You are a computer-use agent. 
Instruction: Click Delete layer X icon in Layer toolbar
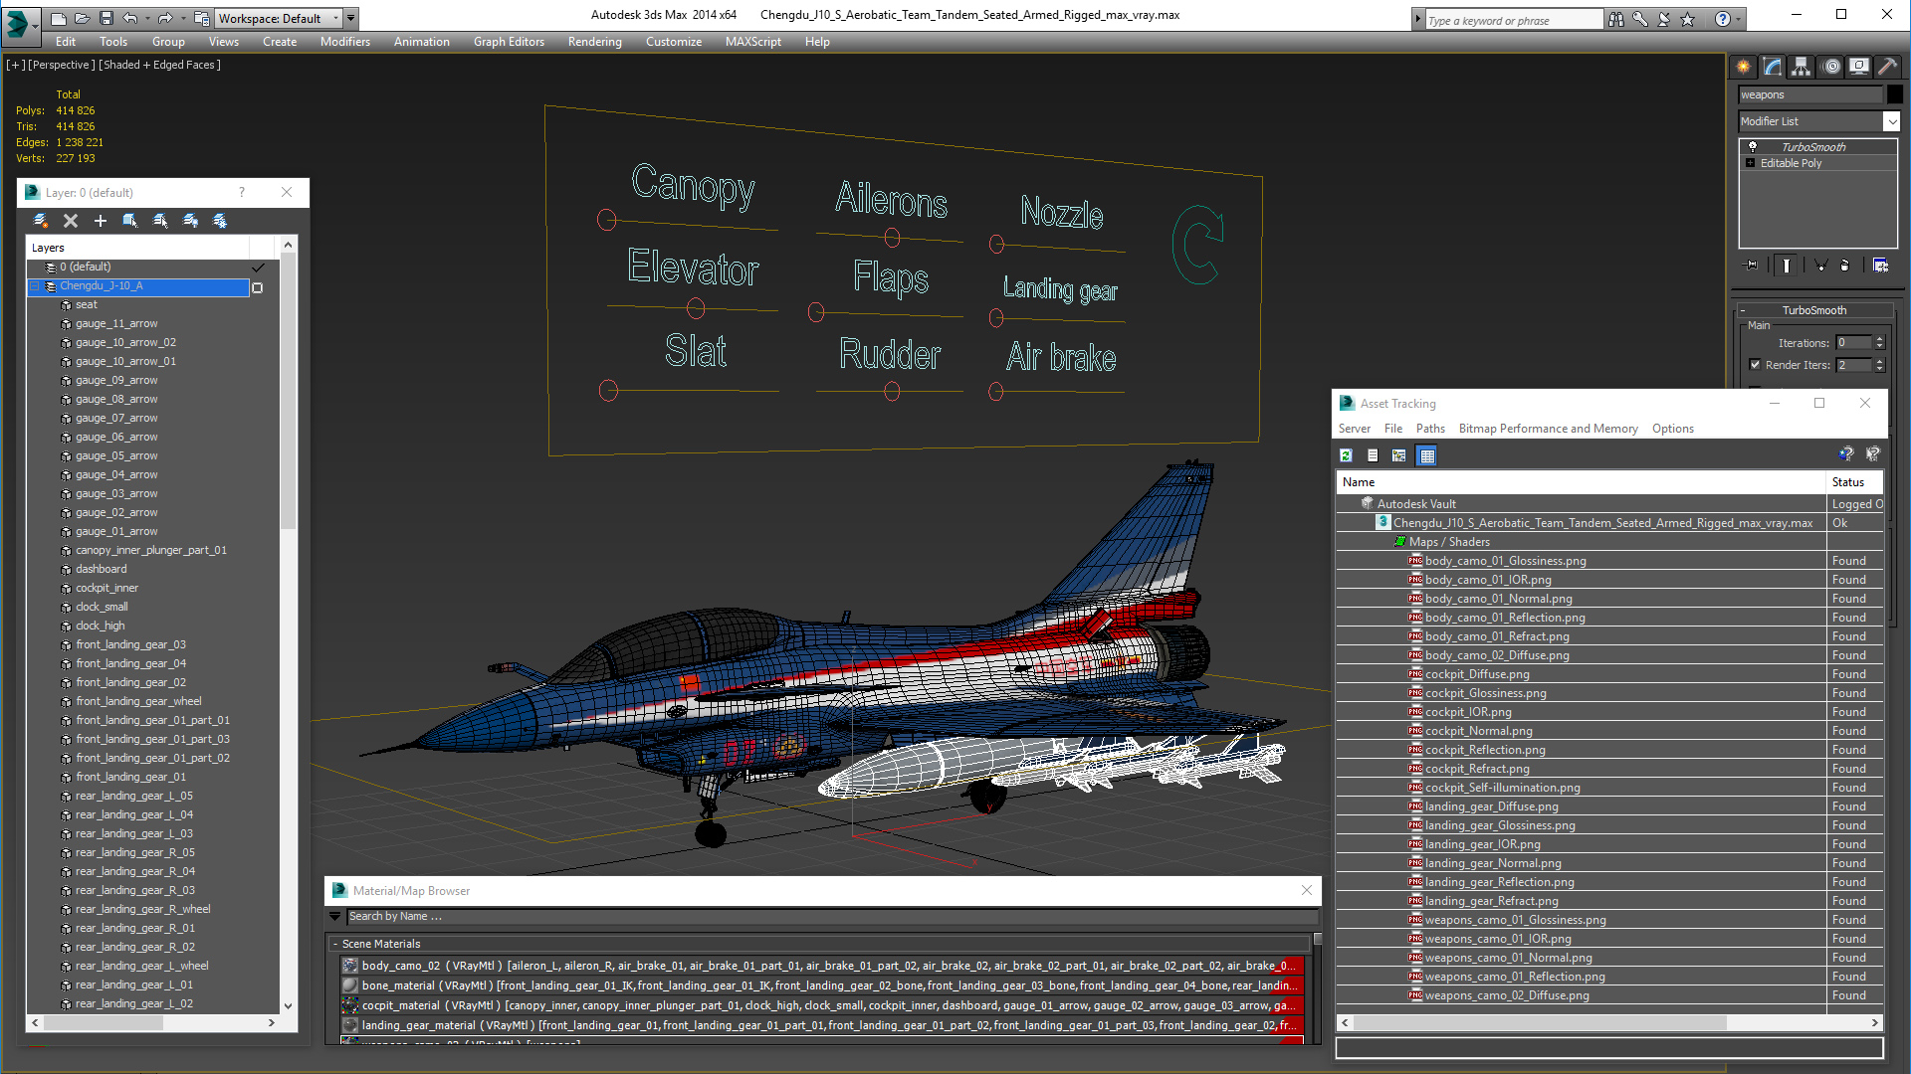[x=71, y=221]
